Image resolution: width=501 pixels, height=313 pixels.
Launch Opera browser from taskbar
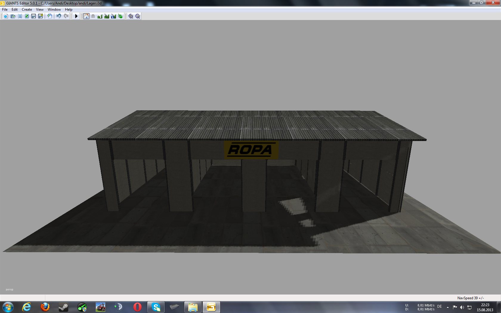click(137, 307)
